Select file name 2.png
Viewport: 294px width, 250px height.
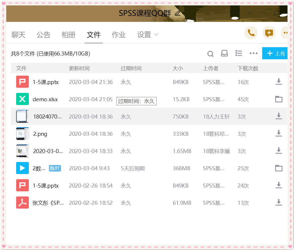click(x=40, y=134)
